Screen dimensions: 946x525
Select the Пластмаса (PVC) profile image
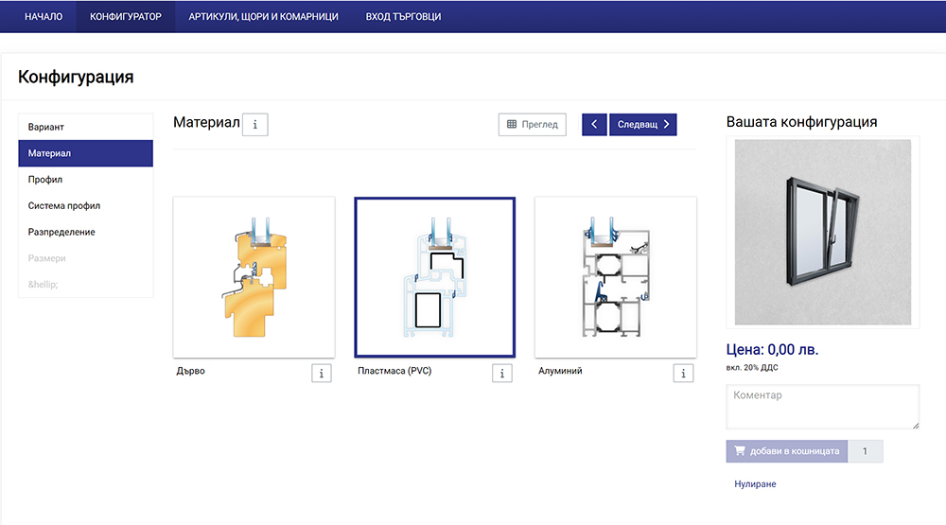tap(434, 276)
